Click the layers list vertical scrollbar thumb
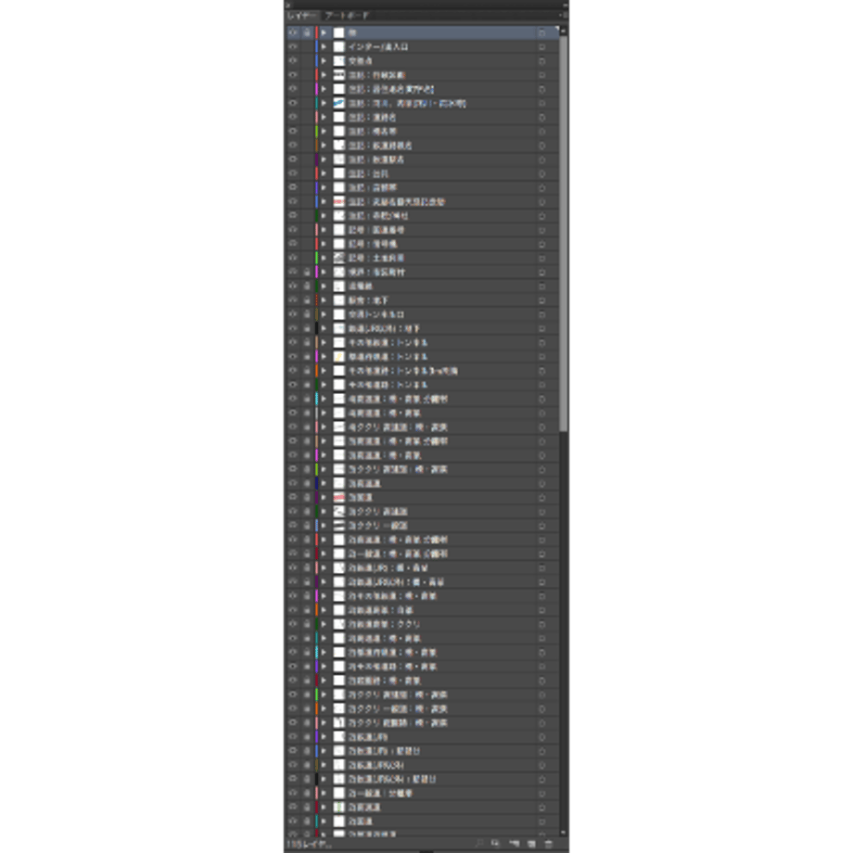 click(x=564, y=234)
